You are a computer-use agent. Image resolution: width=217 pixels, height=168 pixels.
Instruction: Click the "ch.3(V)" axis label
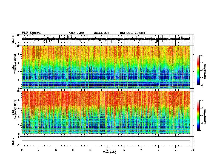[13, 141]
